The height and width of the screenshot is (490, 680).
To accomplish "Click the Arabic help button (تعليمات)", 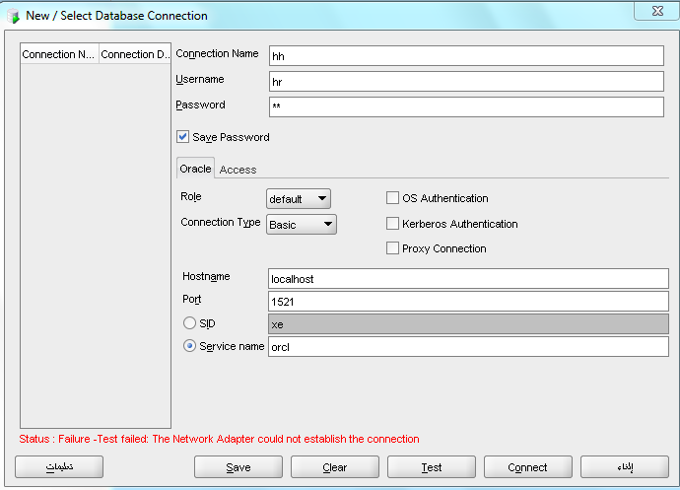I will click(59, 467).
